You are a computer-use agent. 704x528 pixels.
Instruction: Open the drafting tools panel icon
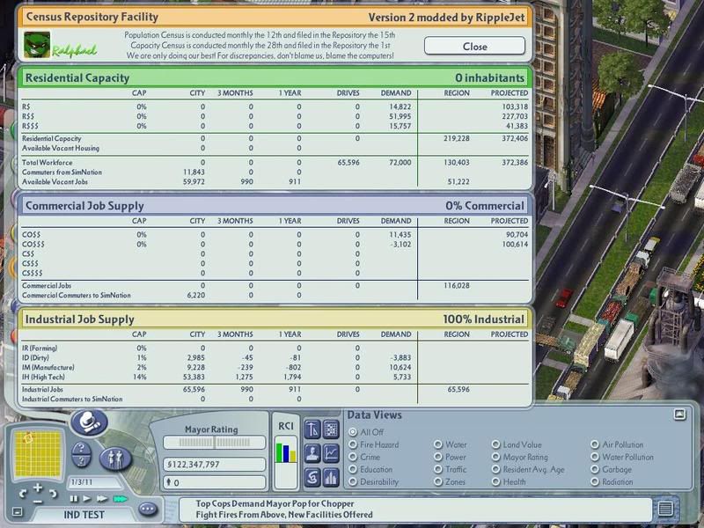pyautogui.click(x=312, y=429)
